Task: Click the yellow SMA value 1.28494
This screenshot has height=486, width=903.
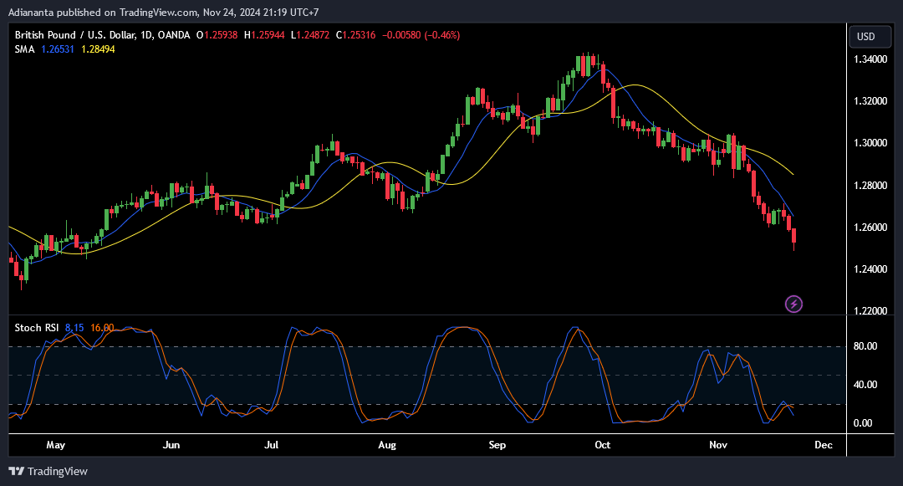Action: pyautogui.click(x=98, y=49)
